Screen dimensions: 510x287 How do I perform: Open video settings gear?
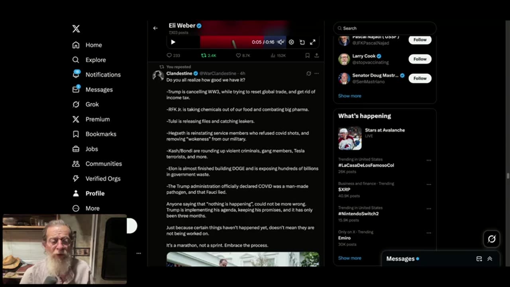(291, 42)
